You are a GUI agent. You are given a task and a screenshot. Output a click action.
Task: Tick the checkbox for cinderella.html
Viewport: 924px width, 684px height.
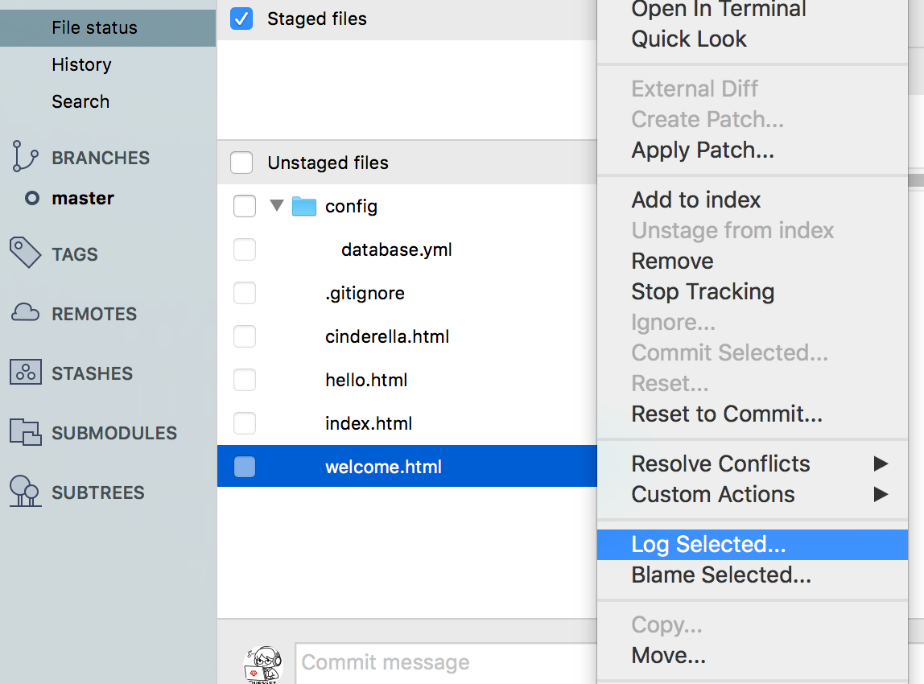tap(245, 336)
